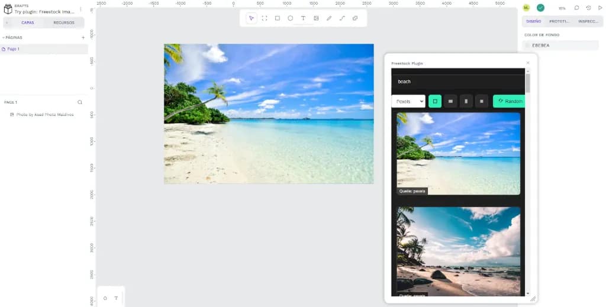Select the Image insert tool
606x307 pixels.
[x=316, y=18]
